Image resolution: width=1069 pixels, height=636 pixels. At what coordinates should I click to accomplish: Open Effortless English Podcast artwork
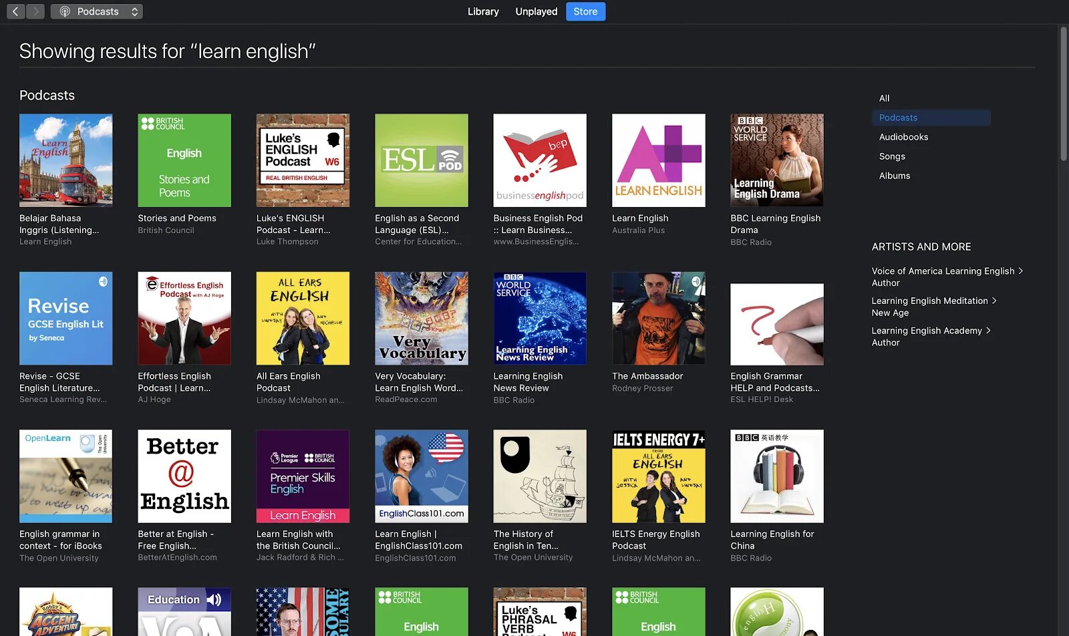[x=184, y=318]
